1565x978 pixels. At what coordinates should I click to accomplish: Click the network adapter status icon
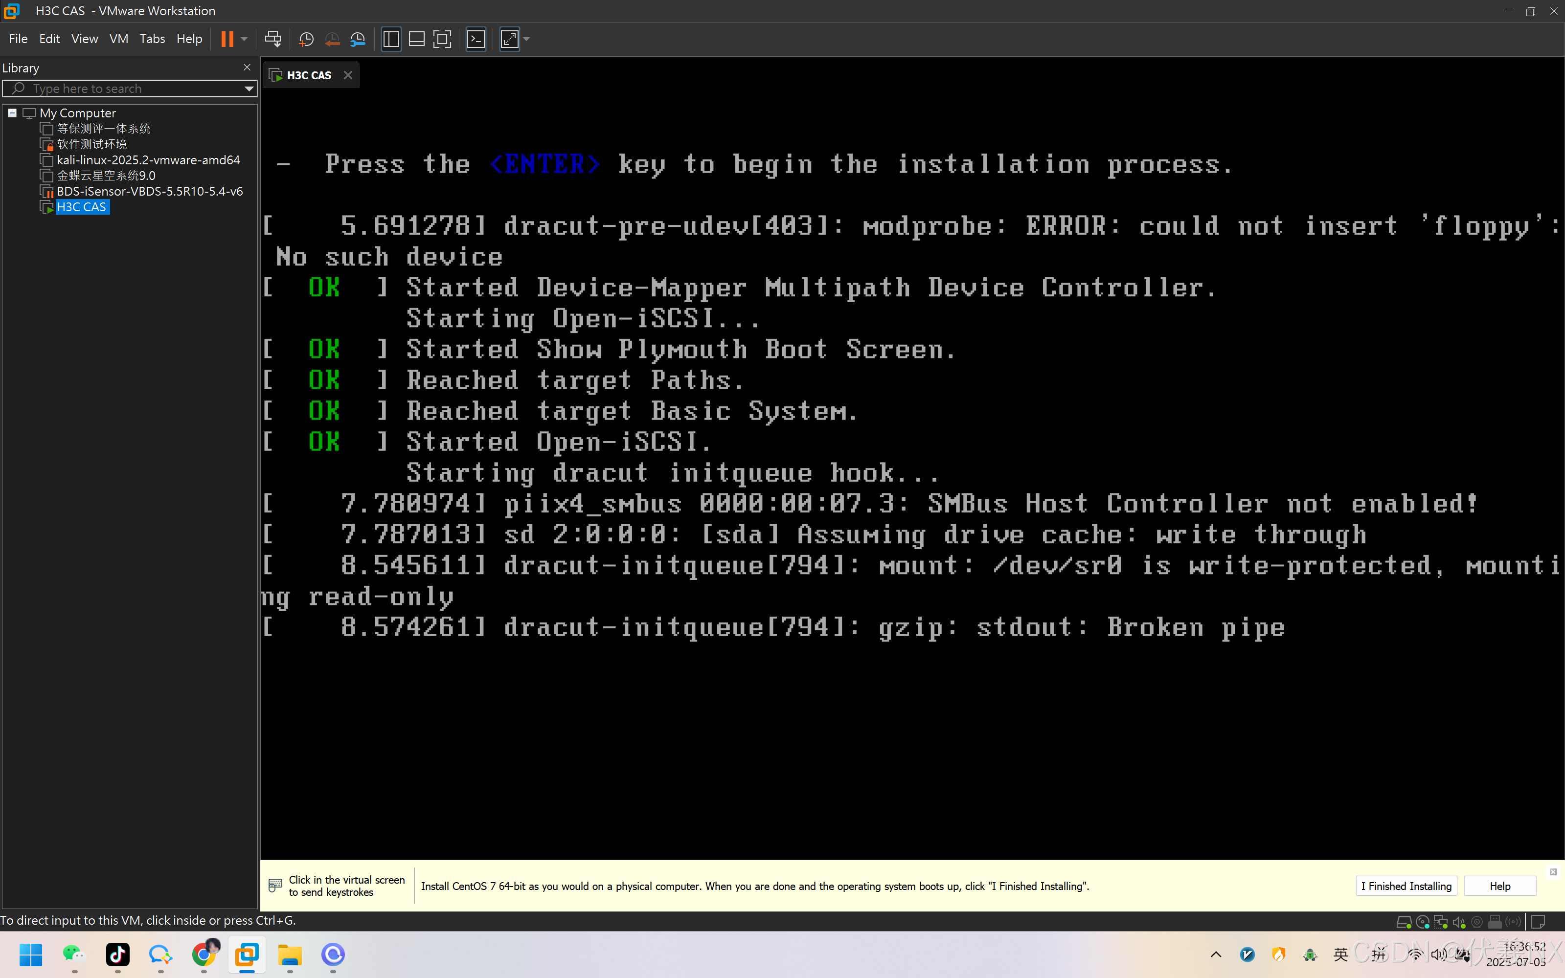click(x=1441, y=922)
